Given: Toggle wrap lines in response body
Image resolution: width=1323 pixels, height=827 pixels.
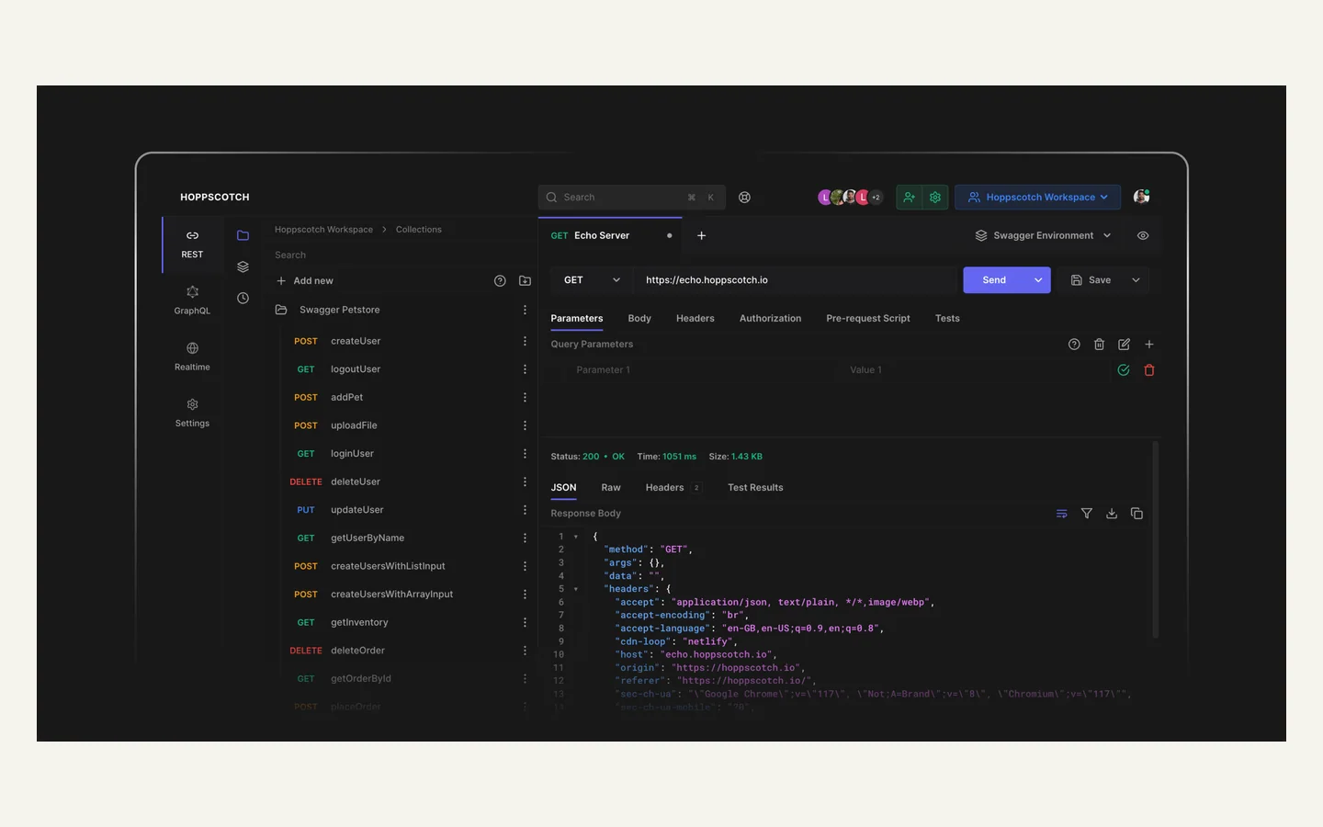Looking at the screenshot, I should [1061, 514].
